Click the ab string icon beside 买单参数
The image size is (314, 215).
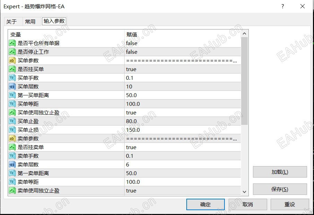coord(12,60)
